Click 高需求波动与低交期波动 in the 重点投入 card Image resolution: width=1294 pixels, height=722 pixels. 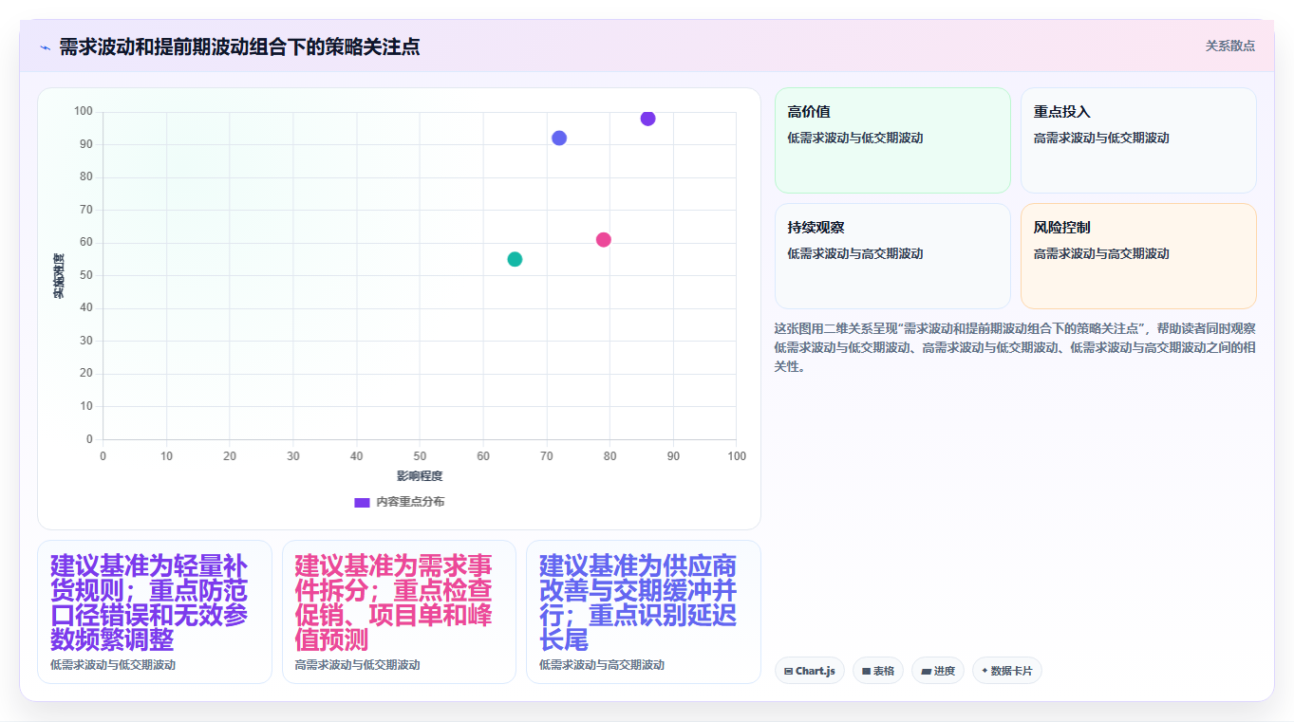click(x=1101, y=139)
